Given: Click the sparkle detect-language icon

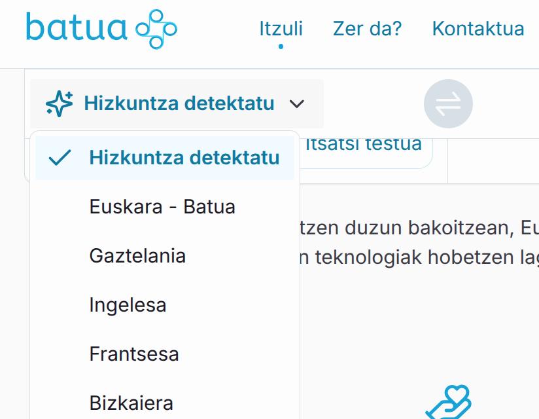Looking at the screenshot, I should click(x=59, y=103).
